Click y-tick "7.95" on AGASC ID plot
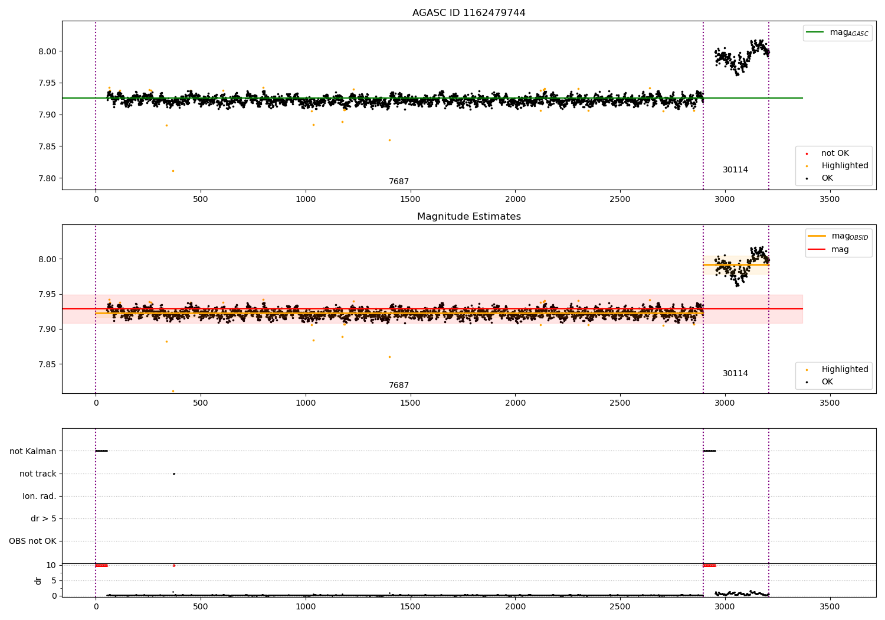This screenshot has width=885, height=620. click(47, 83)
